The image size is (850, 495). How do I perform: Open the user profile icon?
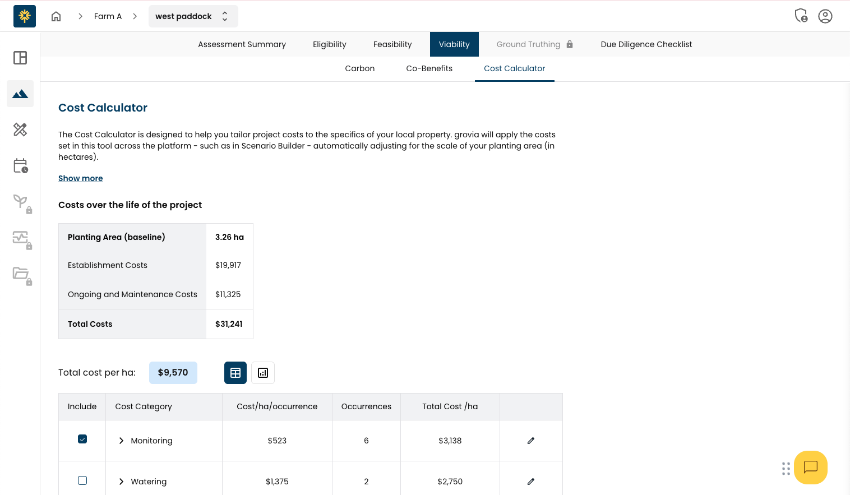(825, 16)
